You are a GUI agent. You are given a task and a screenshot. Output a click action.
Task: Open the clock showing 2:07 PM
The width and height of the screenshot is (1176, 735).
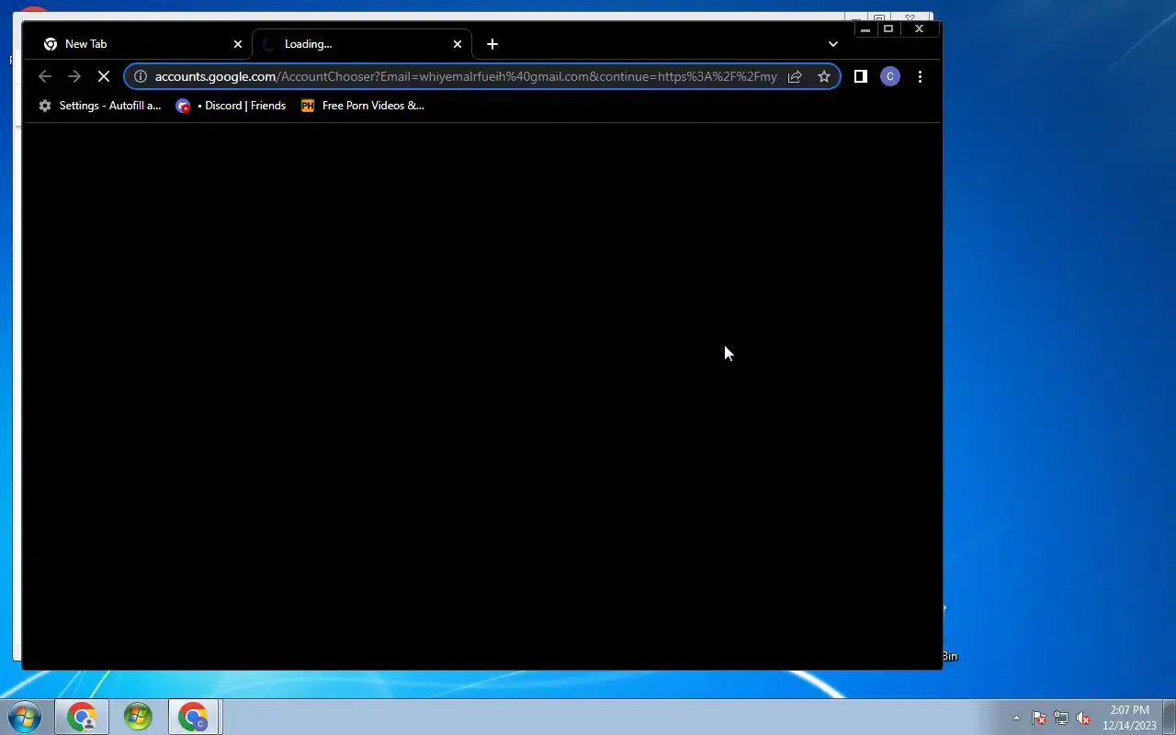[1129, 718]
